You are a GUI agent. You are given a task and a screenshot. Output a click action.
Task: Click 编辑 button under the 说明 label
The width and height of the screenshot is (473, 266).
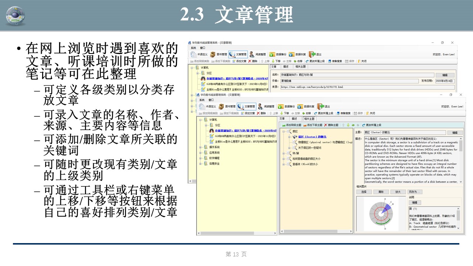pyautogui.click(x=415, y=202)
